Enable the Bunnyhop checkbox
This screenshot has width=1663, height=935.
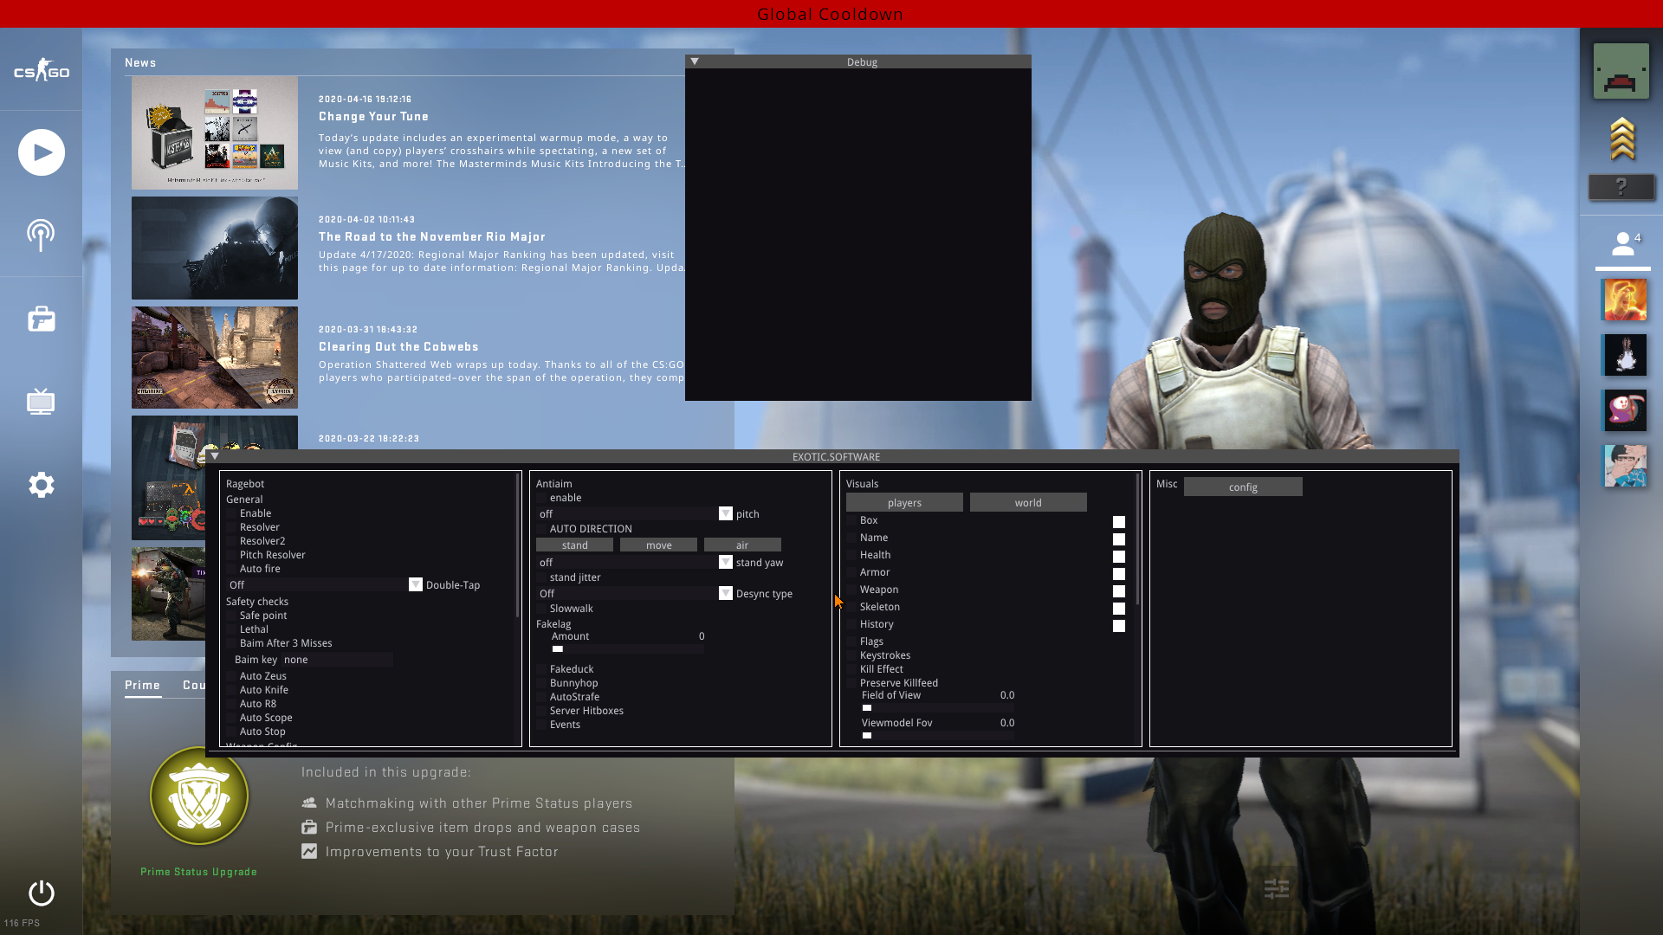pos(542,683)
